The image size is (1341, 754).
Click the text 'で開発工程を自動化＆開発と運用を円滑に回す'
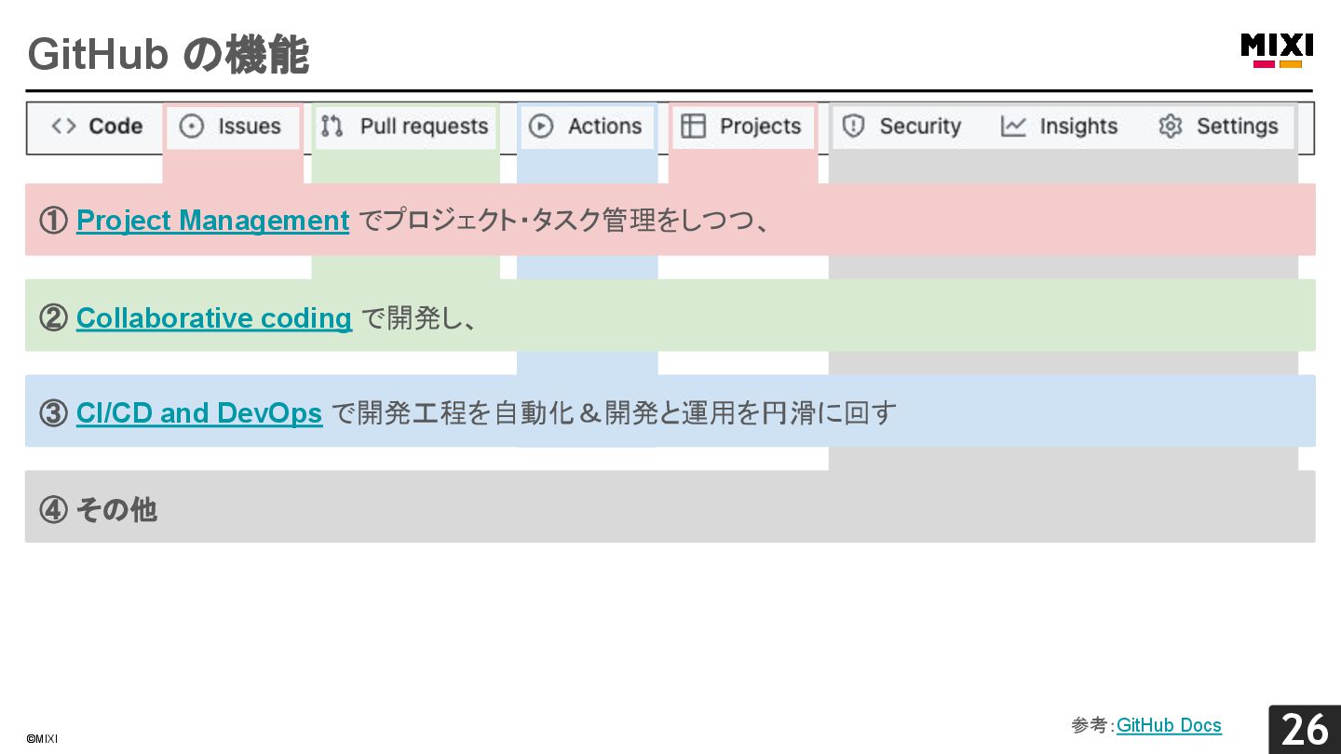tap(615, 413)
